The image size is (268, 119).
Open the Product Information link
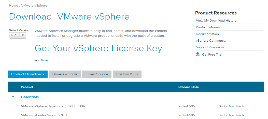pyautogui.click(x=210, y=27)
